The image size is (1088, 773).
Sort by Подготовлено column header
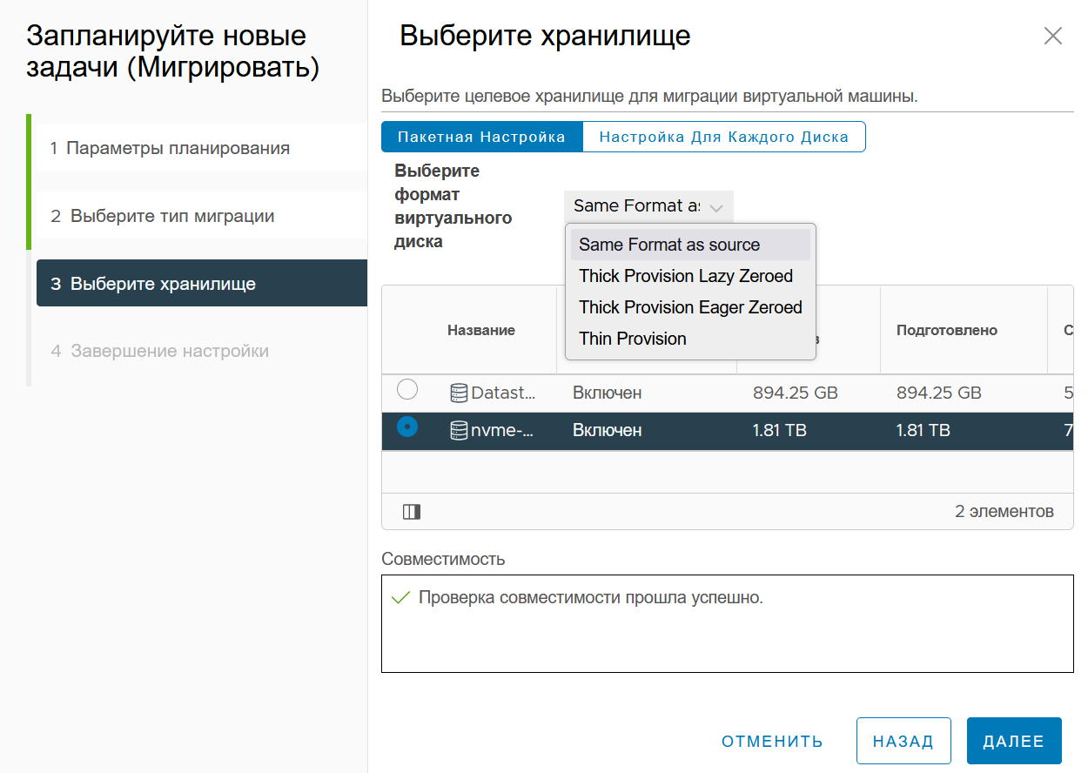(947, 330)
